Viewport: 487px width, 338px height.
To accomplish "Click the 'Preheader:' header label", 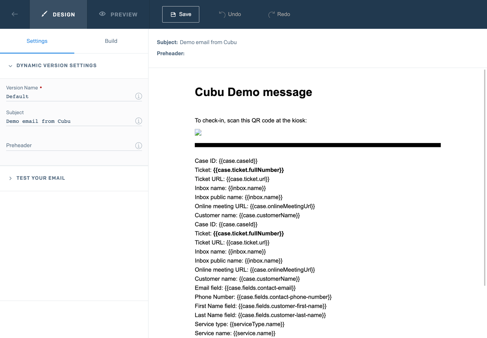I will pyautogui.click(x=171, y=53).
